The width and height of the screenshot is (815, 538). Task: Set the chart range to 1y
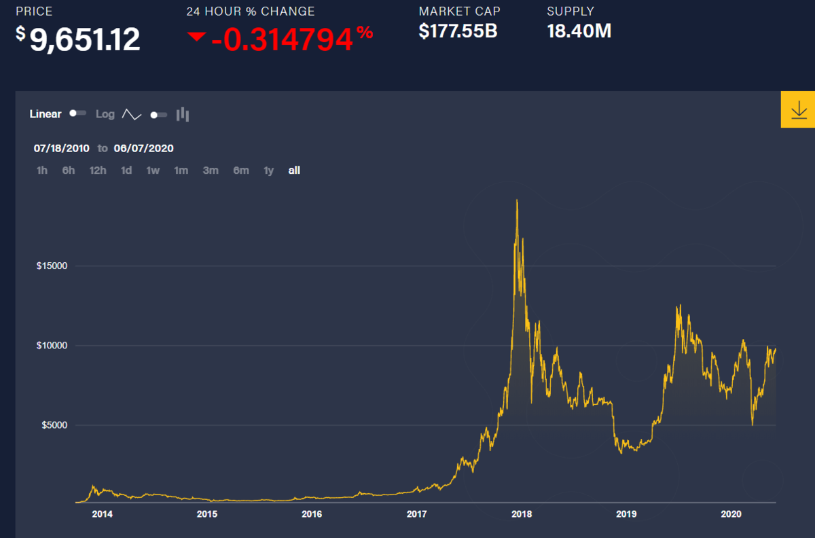[269, 171]
